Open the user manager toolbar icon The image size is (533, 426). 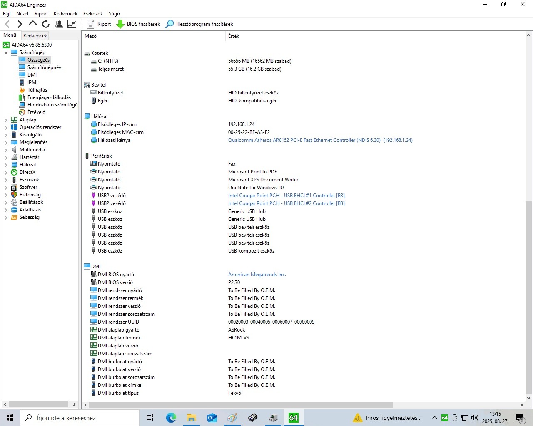59,24
